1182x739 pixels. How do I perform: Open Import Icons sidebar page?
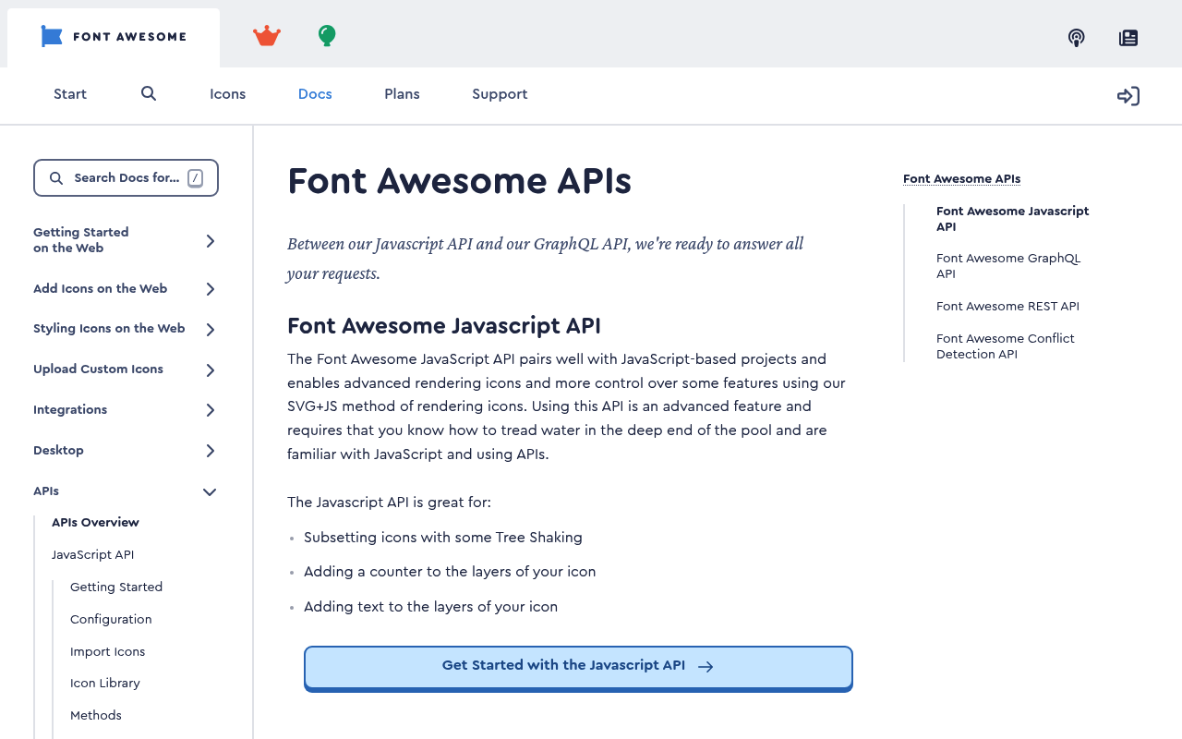click(108, 652)
